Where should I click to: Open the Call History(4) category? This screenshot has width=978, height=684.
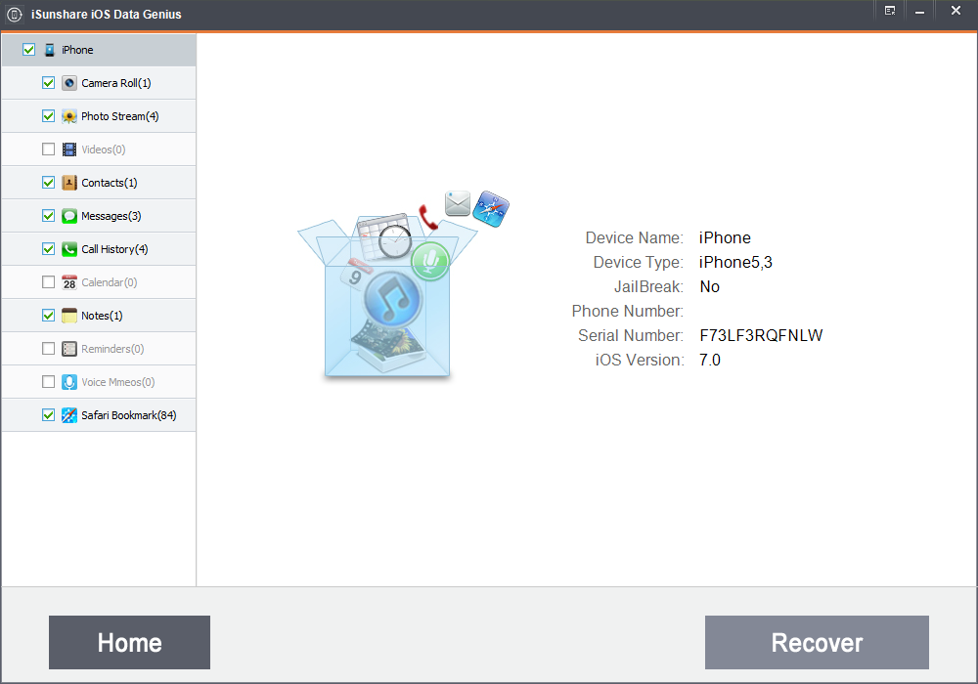(x=114, y=249)
